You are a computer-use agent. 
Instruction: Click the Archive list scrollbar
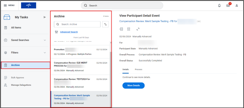pos(110,79)
